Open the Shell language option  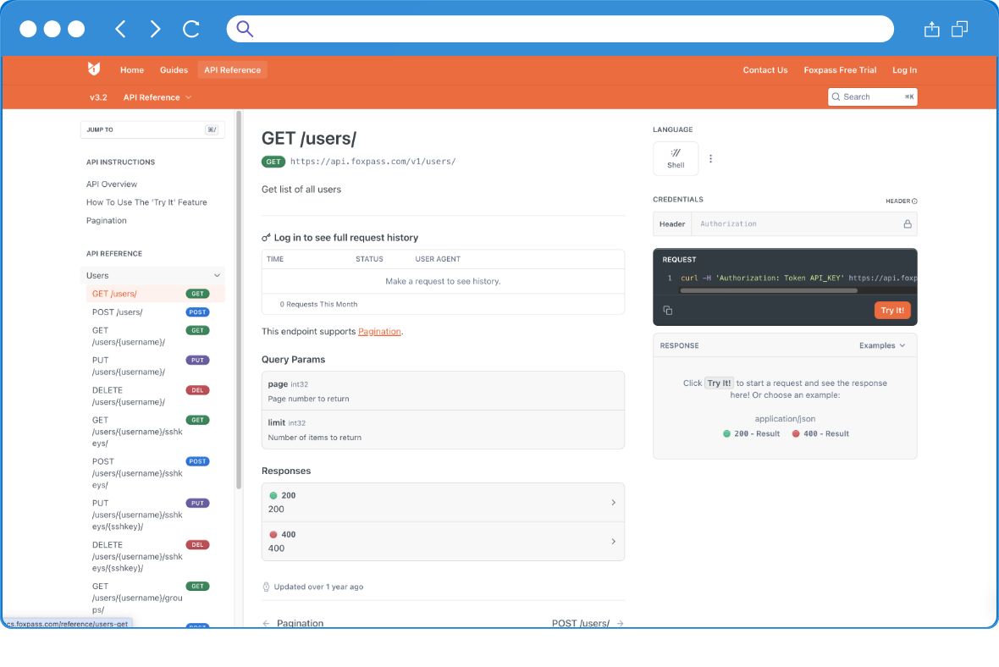675,158
